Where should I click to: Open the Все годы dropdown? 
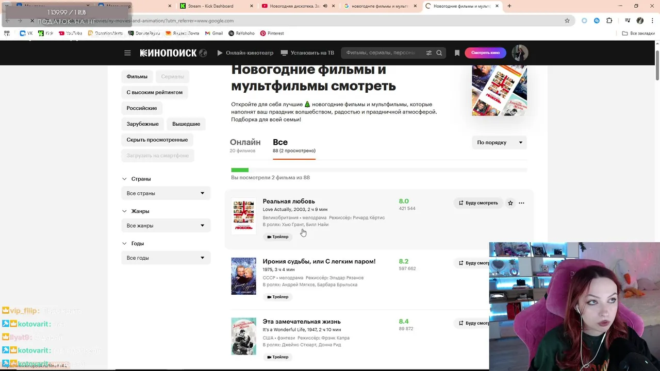click(166, 258)
